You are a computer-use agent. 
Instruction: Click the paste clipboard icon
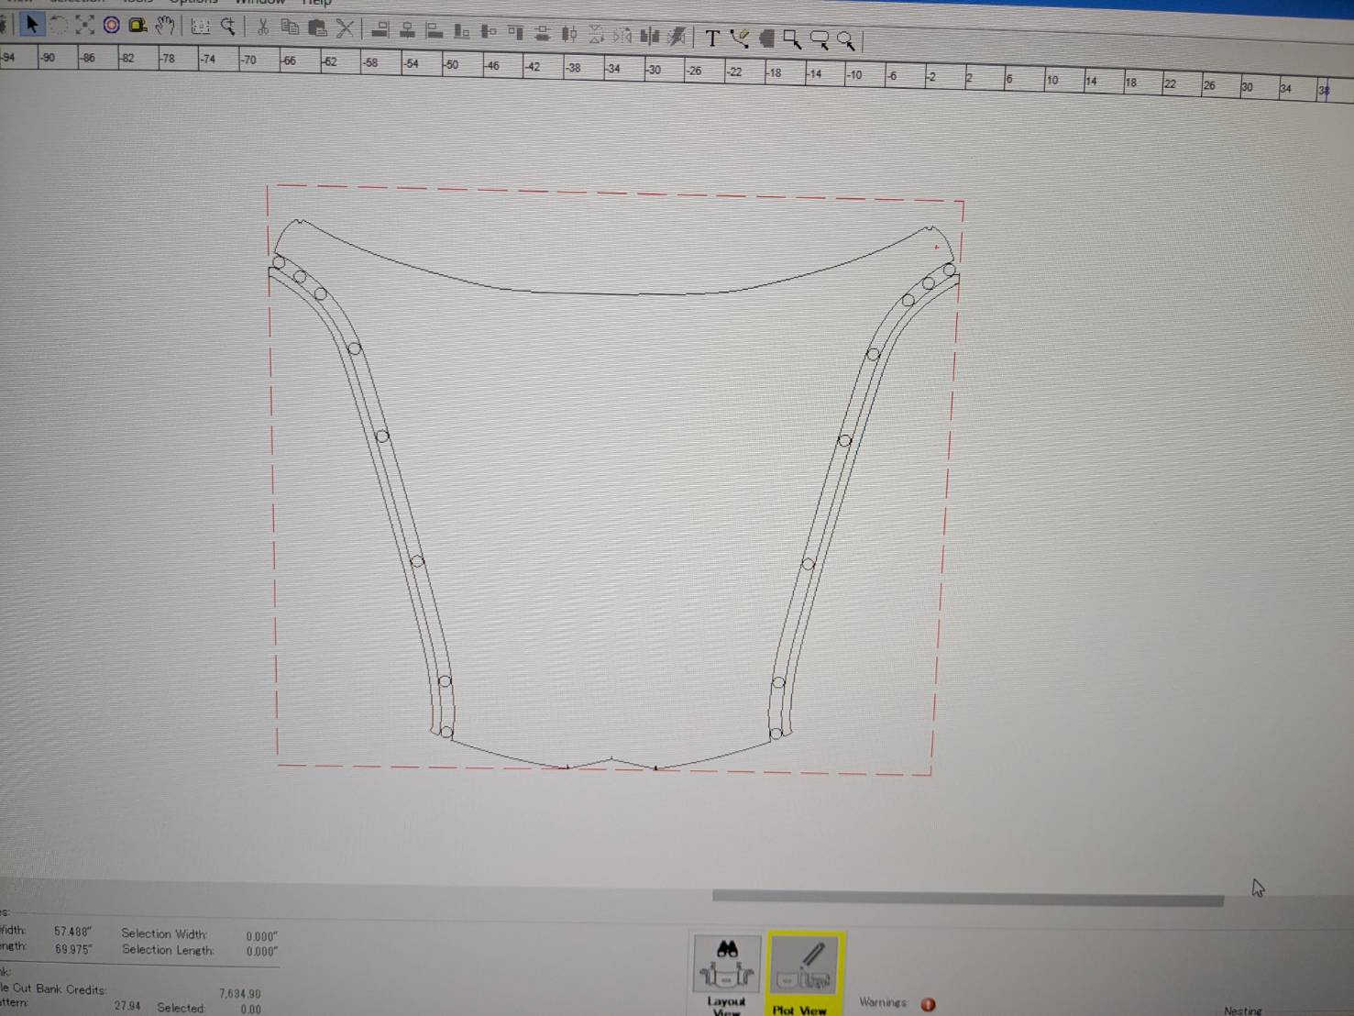317,28
